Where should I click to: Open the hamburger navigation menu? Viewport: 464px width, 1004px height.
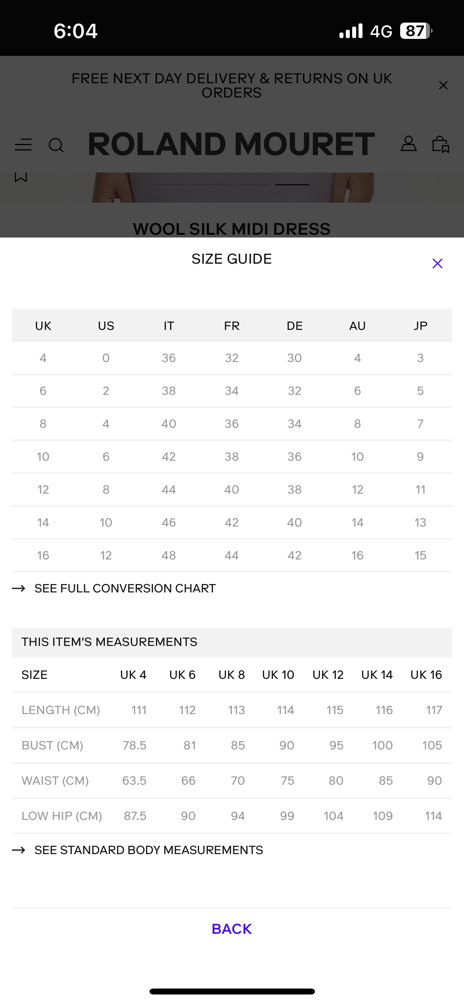[23, 145]
